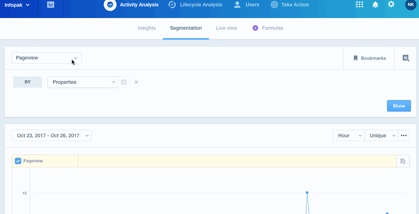Open the date range dropdown
The width and height of the screenshot is (419, 214).
(52, 135)
